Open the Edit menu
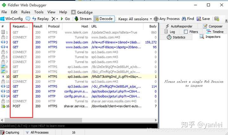 [x=14, y=12]
